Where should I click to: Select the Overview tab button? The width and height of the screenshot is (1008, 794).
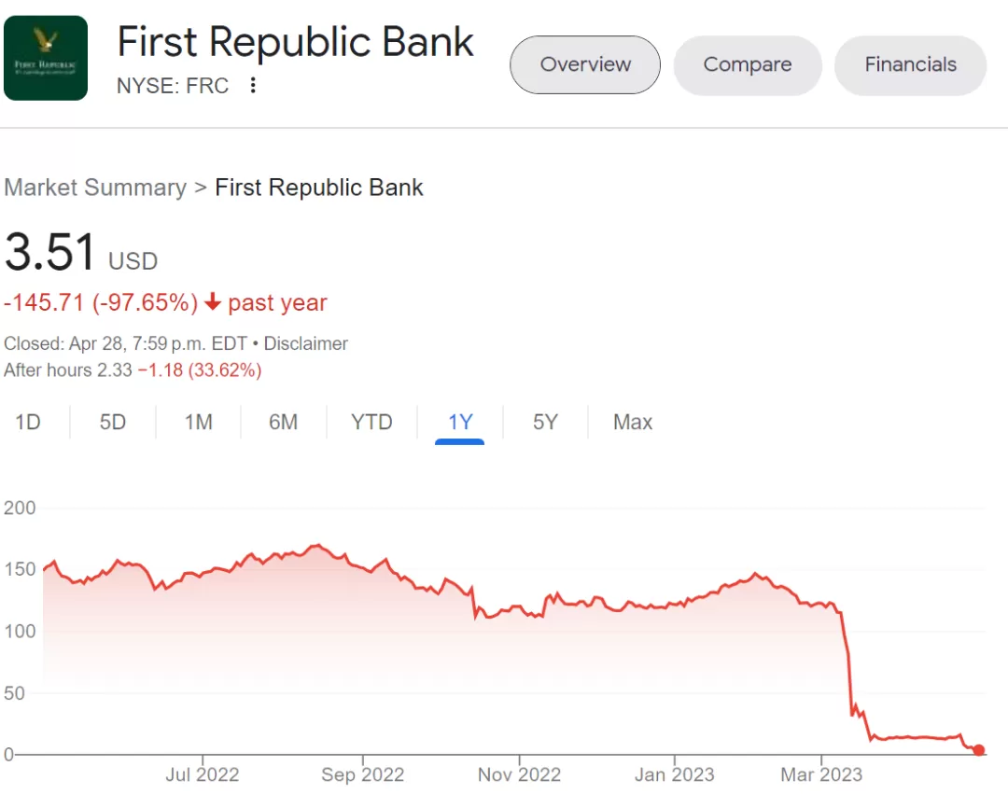(x=585, y=65)
